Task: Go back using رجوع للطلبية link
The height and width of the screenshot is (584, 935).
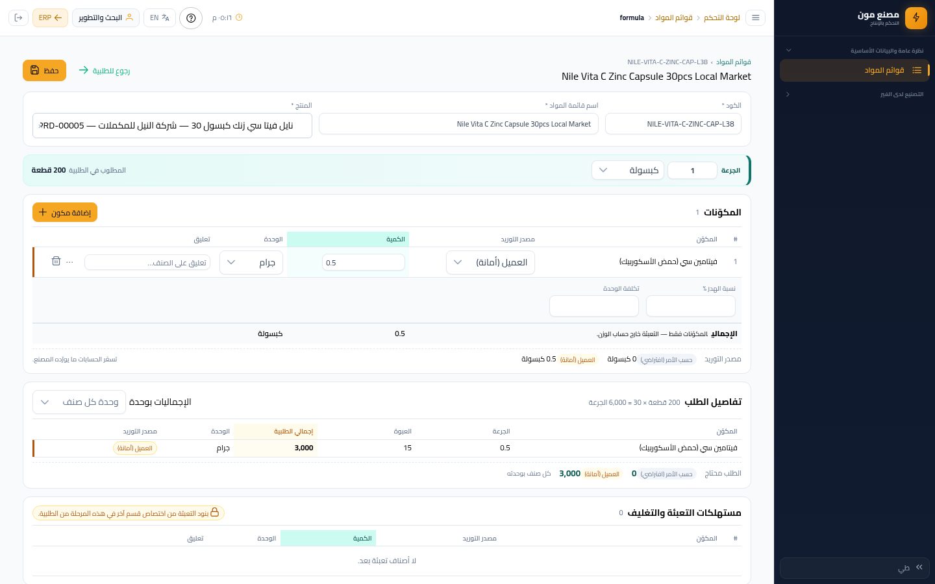Action: tap(104, 70)
